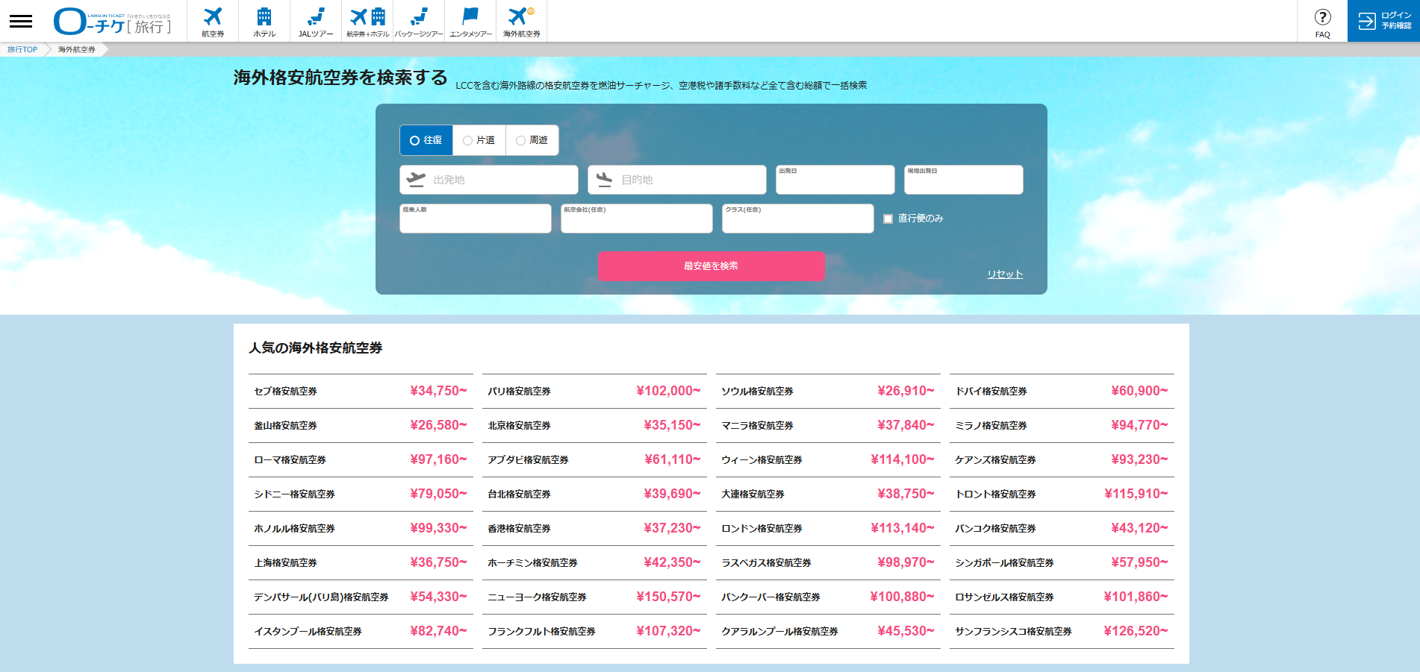The height and width of the screenshot is (672, 1420).
Task: Go to 旅行TOP in the breadcrumb
Action: click(22, 49)
